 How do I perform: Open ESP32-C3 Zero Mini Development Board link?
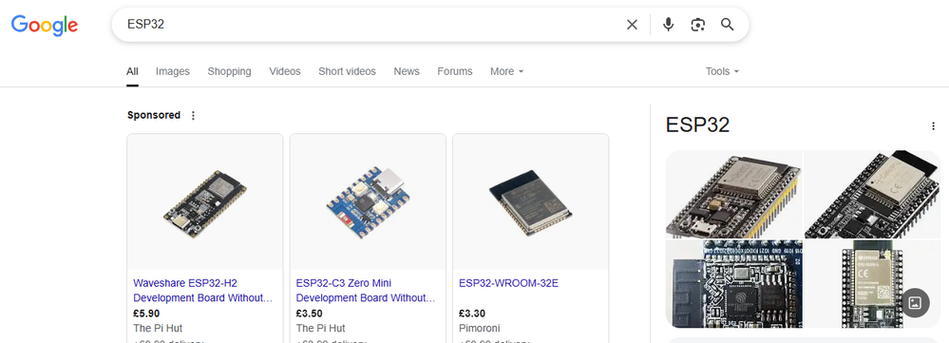366,291
